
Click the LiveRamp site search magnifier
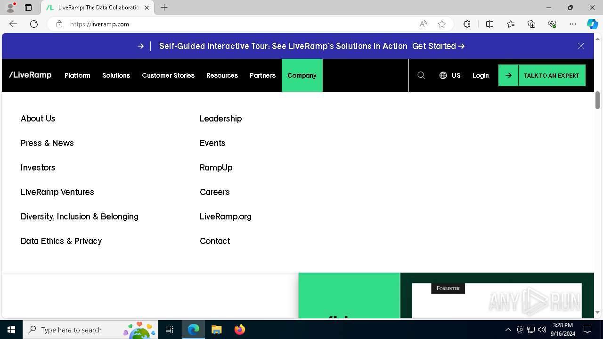pos(421,75)
